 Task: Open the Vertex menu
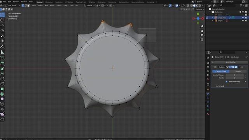tap(59, 5)
